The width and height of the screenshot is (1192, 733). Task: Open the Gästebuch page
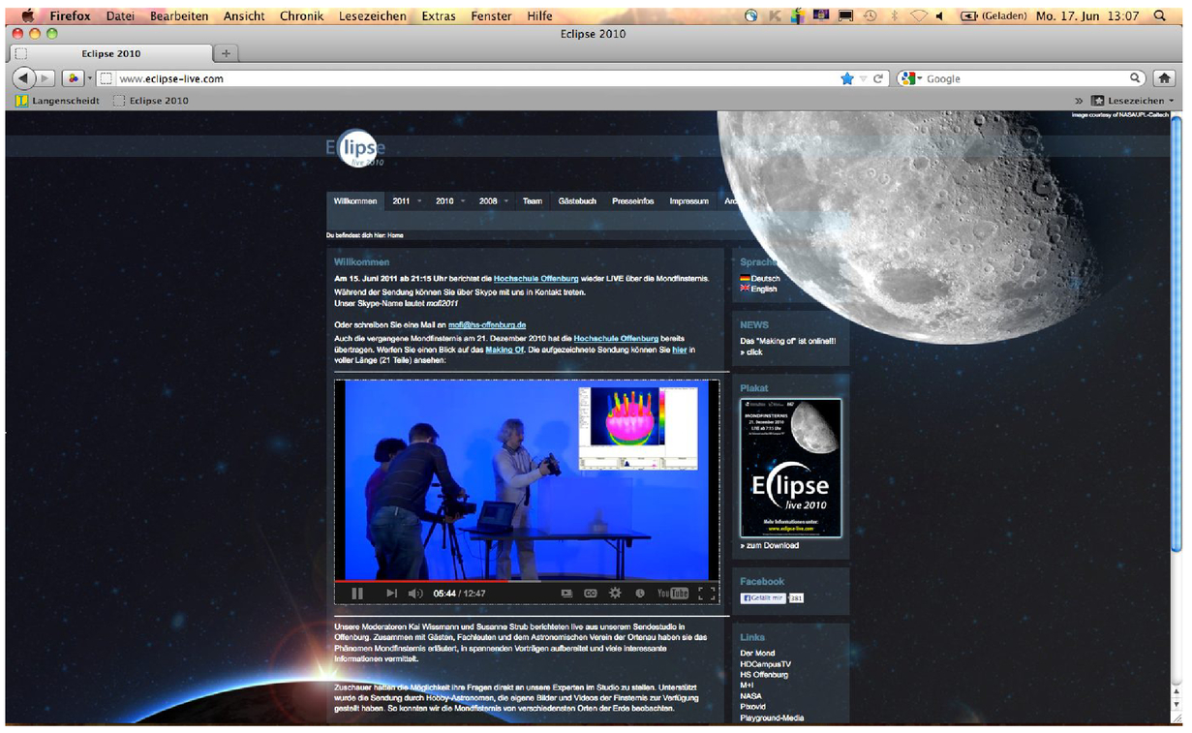tap(577, 201)
